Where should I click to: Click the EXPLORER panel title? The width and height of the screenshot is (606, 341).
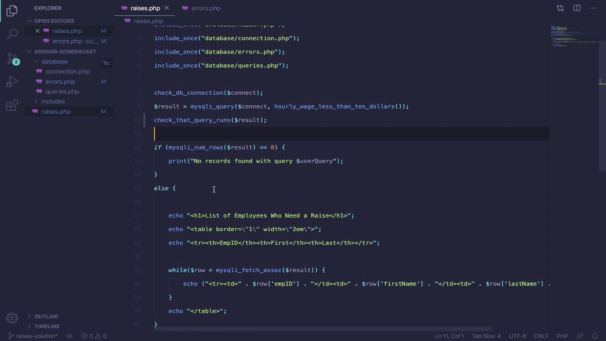(48, 8)
